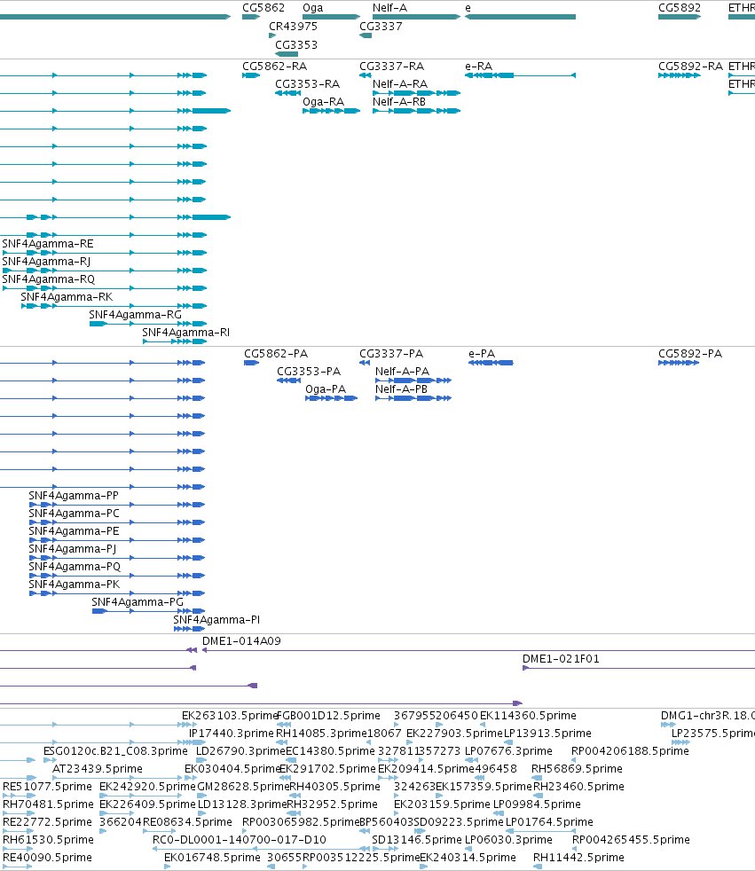Click the Oga gene label
The height and width of the screenshot is (871, 755).
click(313, 8)
